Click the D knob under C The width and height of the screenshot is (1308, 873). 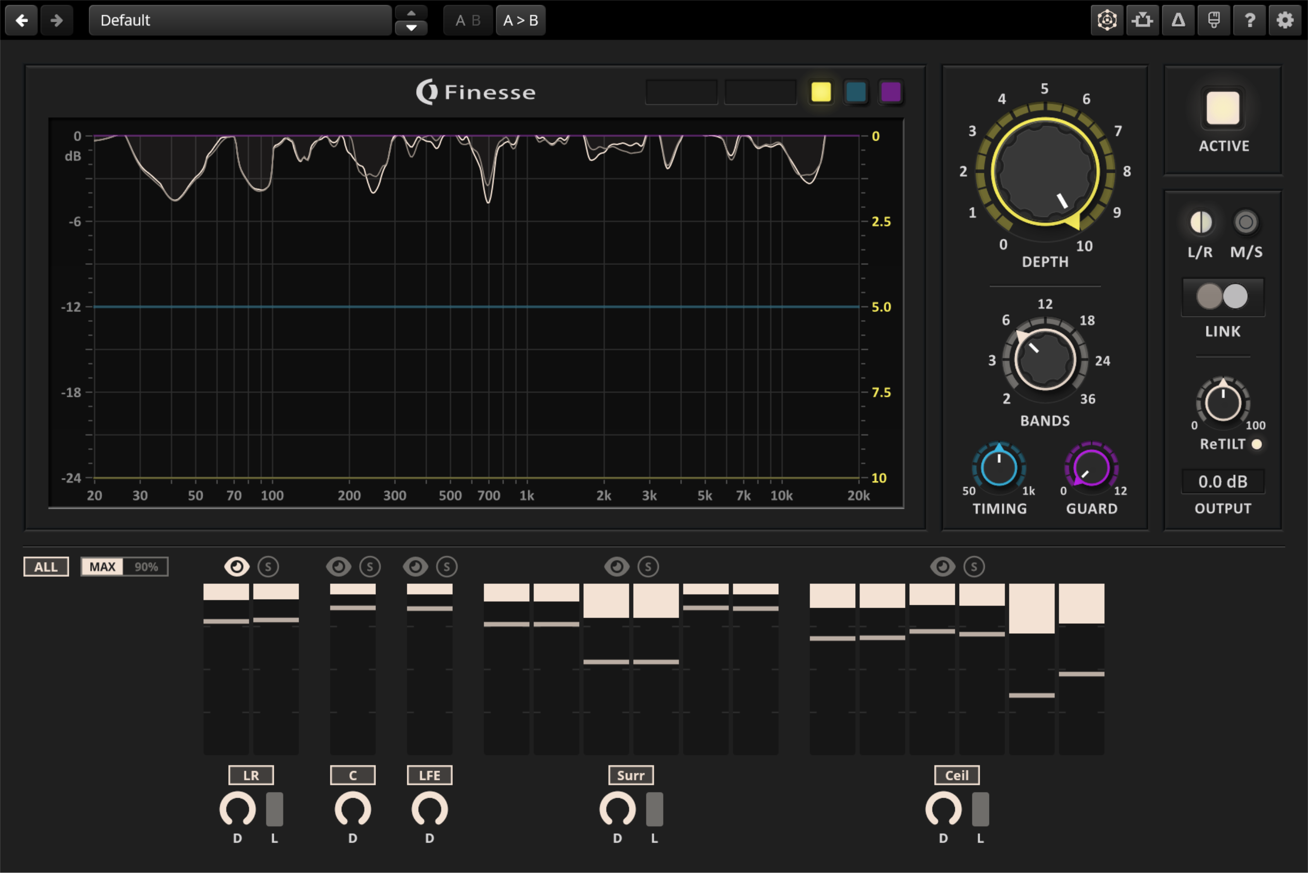click(x=353, y=809)
